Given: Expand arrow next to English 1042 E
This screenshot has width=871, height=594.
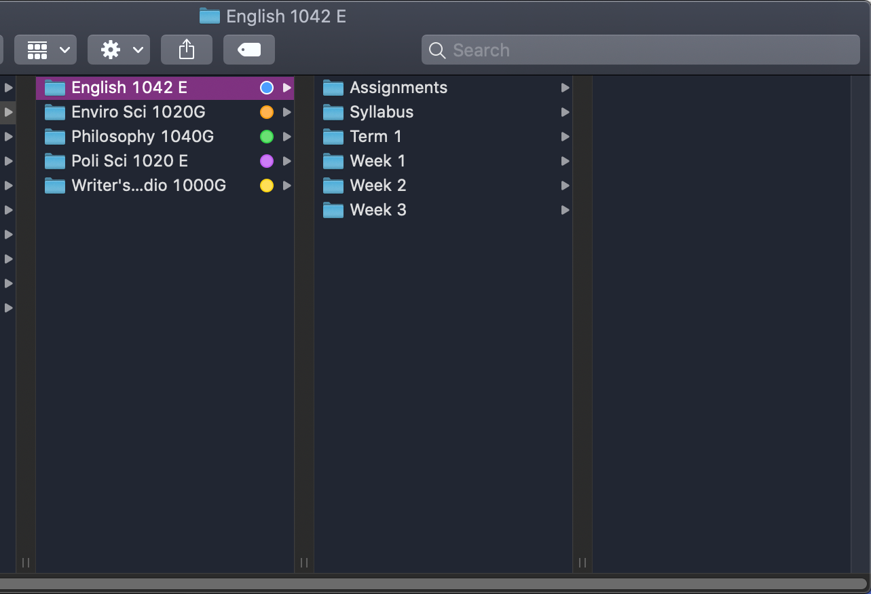Looking at the screenshot, I should (x=287, y=88).
